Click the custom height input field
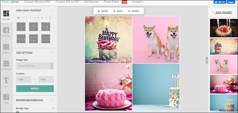This screenshot has height=113, width=238. click(x=46, y=79)
